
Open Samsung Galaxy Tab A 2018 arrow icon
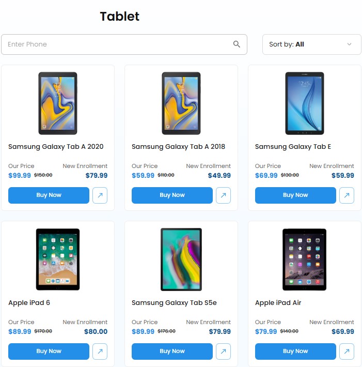pos(223,195)
